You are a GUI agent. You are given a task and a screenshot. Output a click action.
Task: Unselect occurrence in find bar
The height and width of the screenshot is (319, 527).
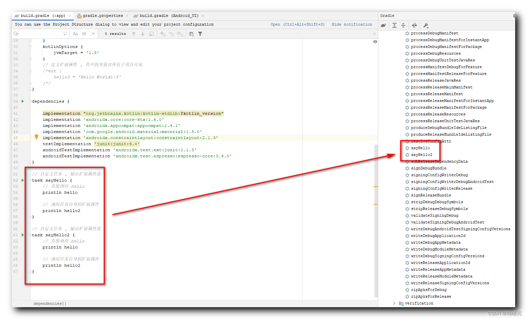pos(171,34)
